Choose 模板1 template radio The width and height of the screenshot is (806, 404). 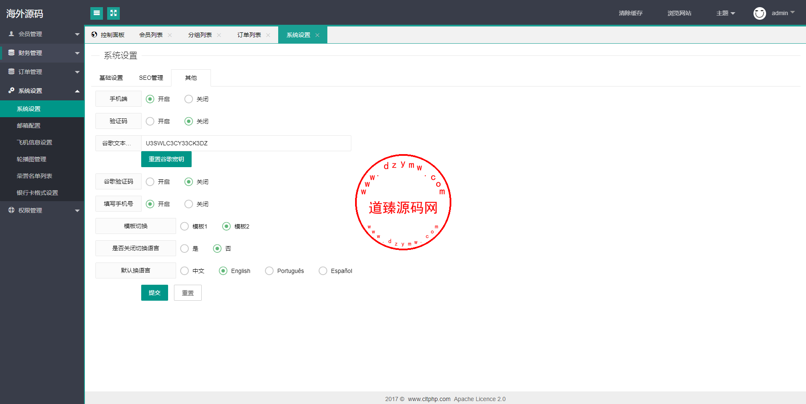[x=184, y=226]
